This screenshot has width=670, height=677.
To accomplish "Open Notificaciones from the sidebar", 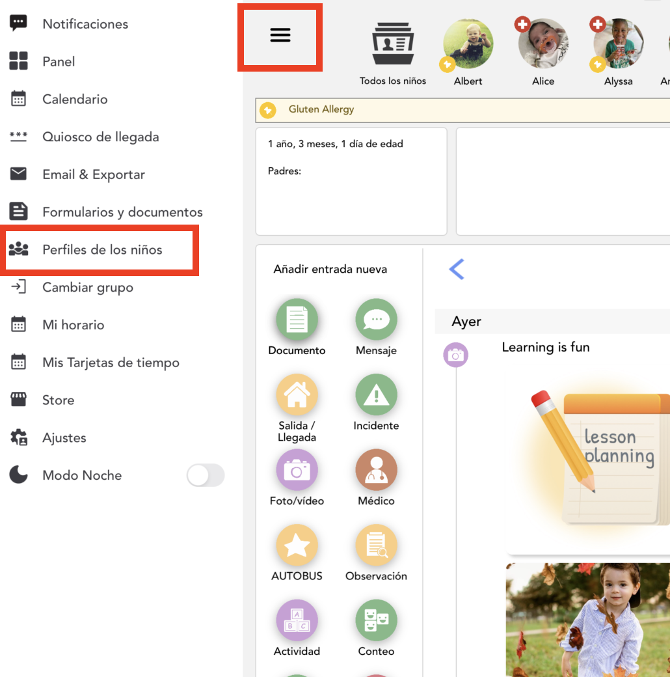I will pos(85,24).
